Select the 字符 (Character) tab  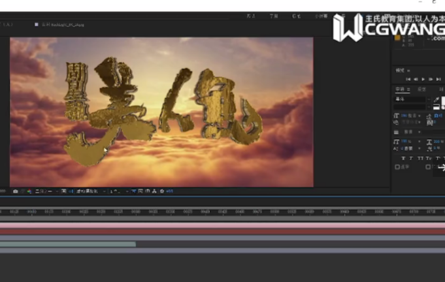click(400, 89)
